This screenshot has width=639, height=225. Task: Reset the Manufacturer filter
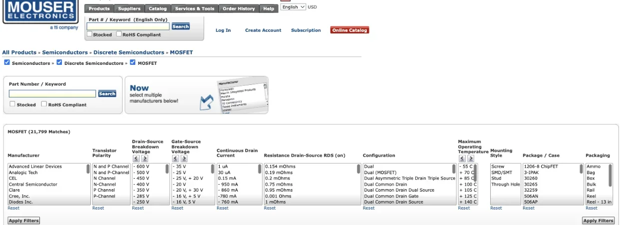13,208
